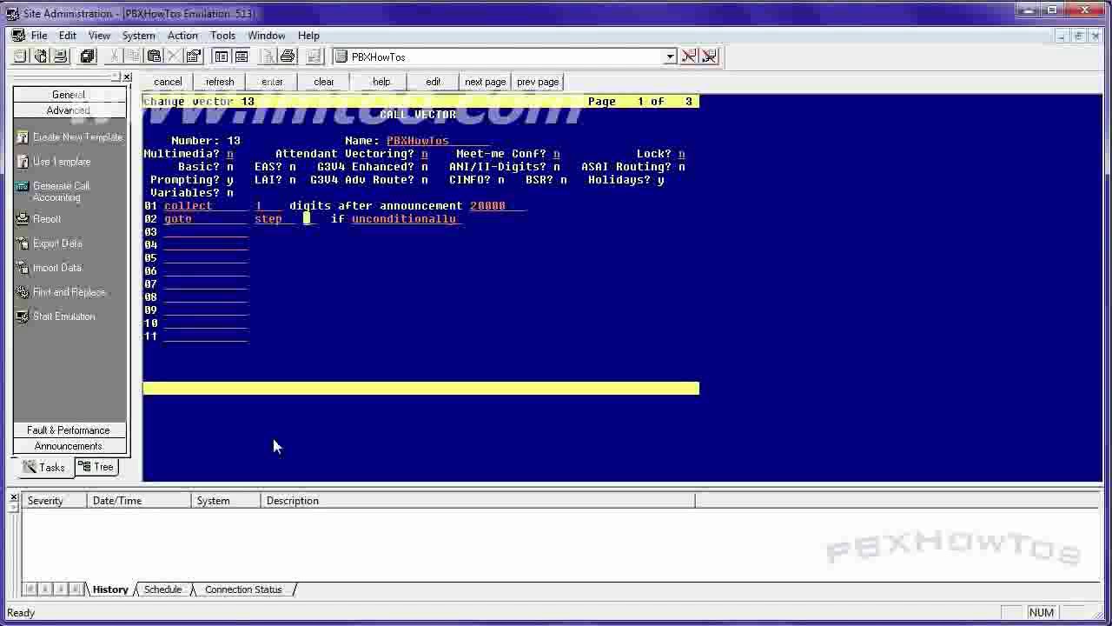Viewport: 1112px width, 626px height.
Task: Click the third toolbar icon left group
Action: point(59,57)
